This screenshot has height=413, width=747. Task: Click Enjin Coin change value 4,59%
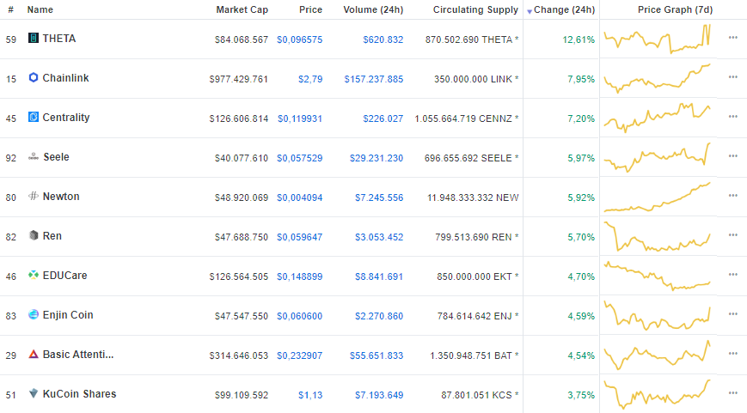(x=581, y=316)
